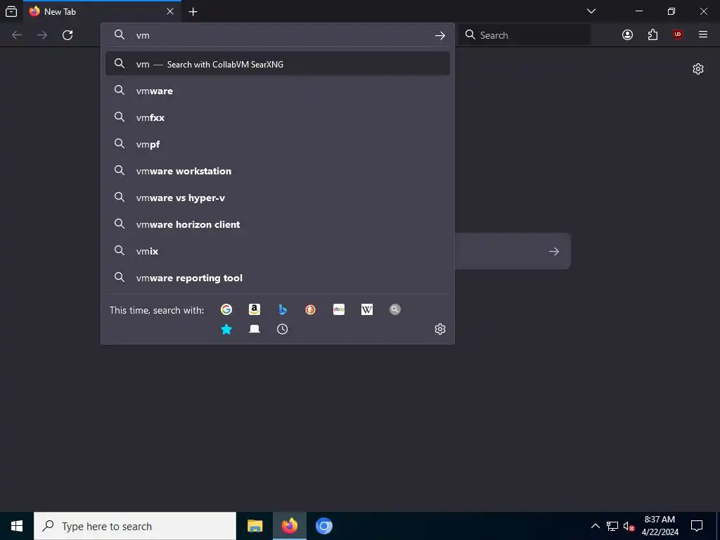Screen dimensions: 720x540
Task: Switch to Firefox on the taskbar
Action: (x=289, y=526)
